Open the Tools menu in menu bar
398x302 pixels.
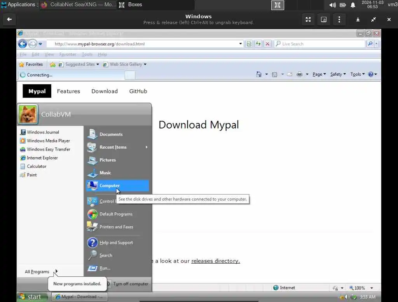point(87,54)
